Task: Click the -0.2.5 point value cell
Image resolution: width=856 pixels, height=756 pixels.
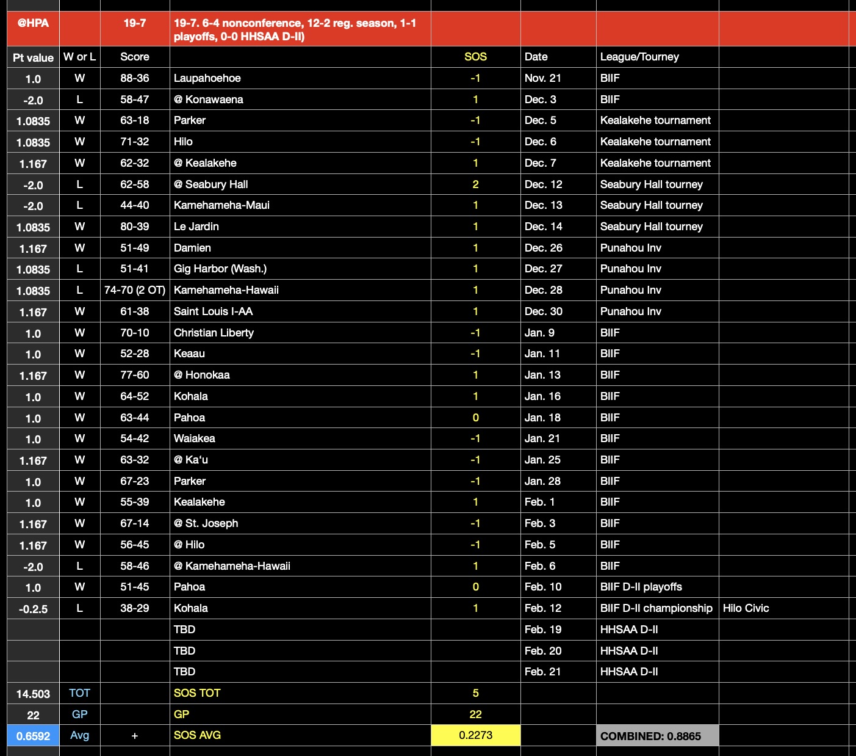Action: click(x=33, y=609)
